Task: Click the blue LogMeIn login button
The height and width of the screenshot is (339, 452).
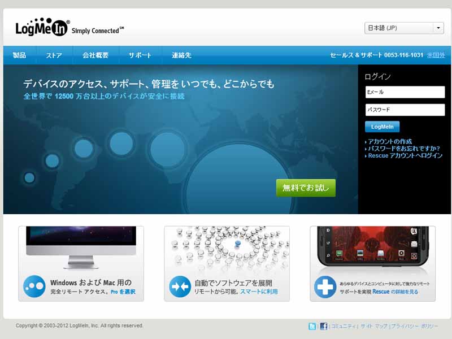Action: (383, 127)
